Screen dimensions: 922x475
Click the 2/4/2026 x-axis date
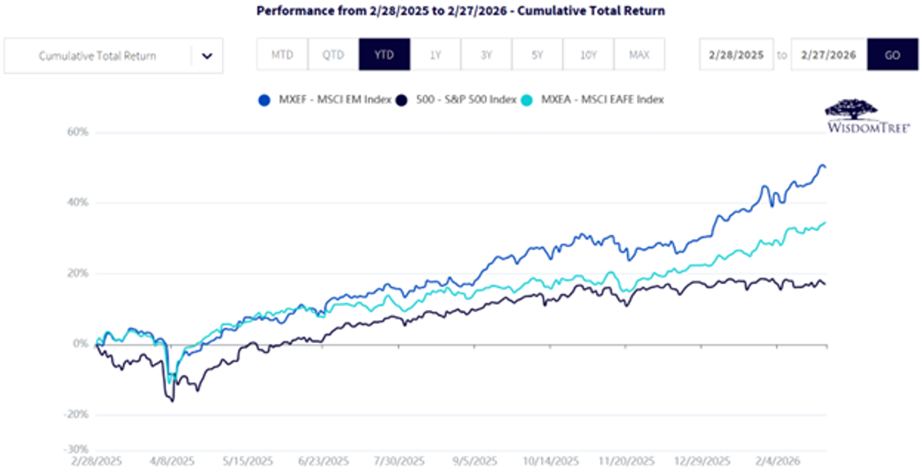pos(778,463)
